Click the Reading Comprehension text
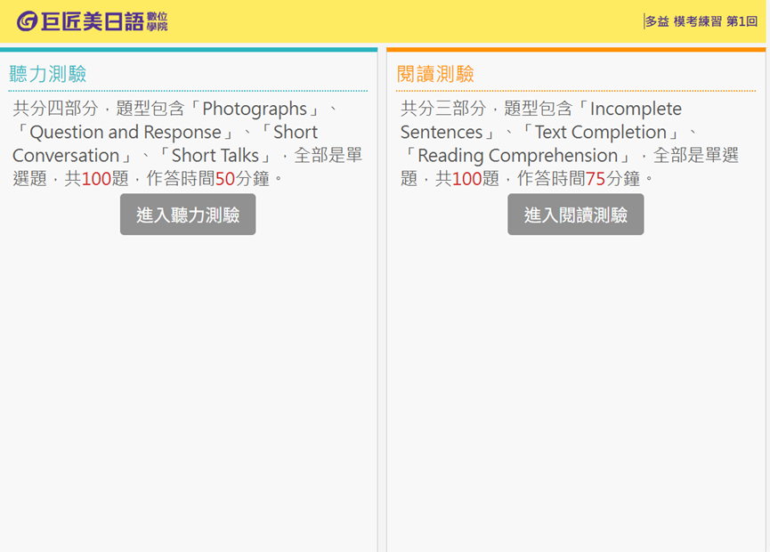The height and width of the screenshot is (552, 770). click(x=517, y=155)
